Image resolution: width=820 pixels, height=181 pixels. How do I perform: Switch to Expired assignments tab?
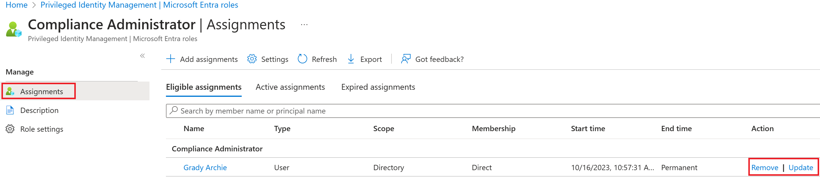[x=378, y=87]
